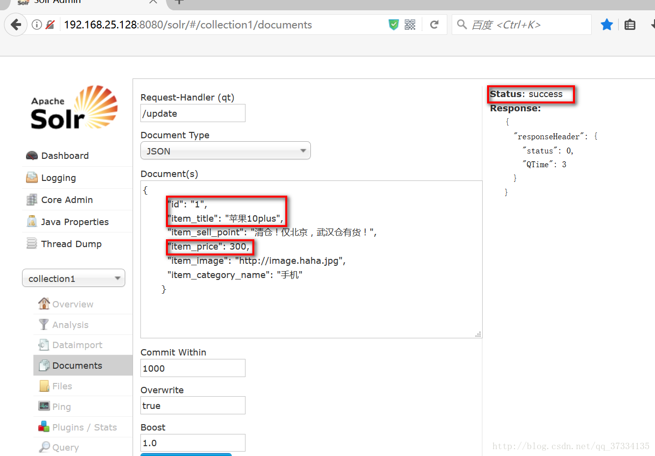Click the Overview house icon
The width and height of the screenshot is (655, 456).
coord(44,304)
